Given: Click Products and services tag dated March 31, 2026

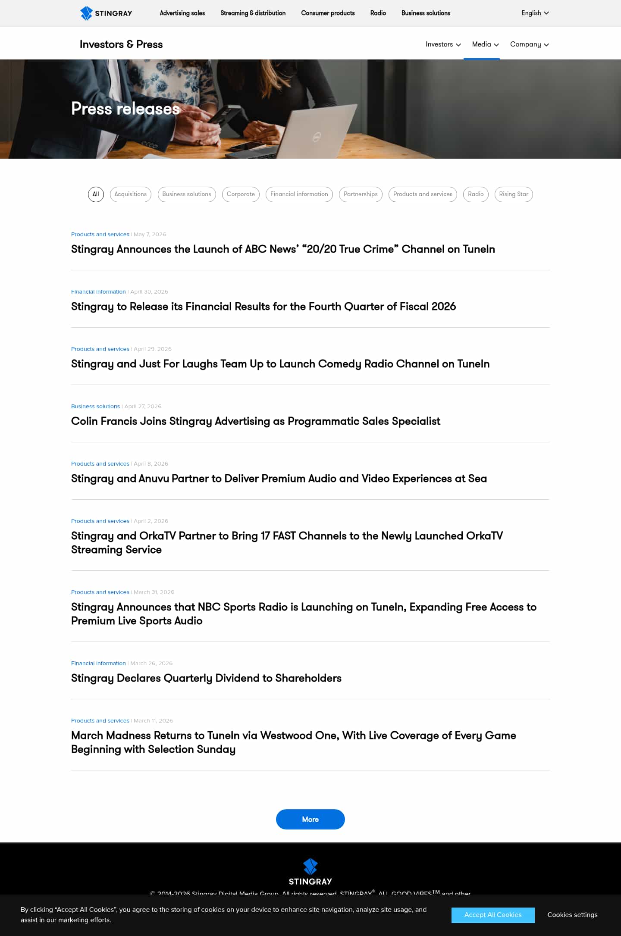Looking at the screenshot, I should click(x=100, y=592).
